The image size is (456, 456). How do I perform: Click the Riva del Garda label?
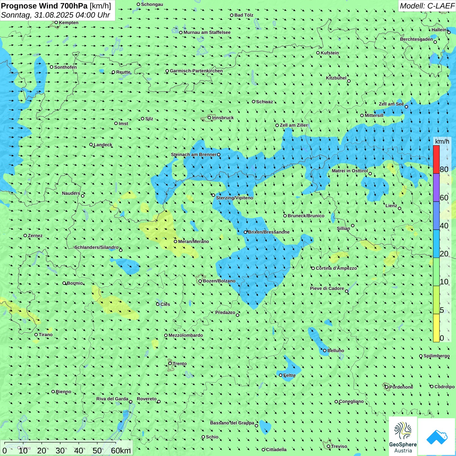click(112, 399)
